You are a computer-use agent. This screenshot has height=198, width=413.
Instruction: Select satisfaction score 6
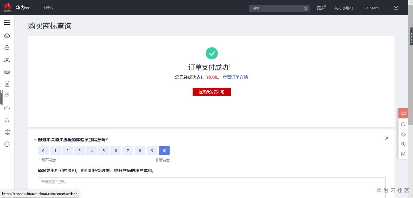(116, 151)
